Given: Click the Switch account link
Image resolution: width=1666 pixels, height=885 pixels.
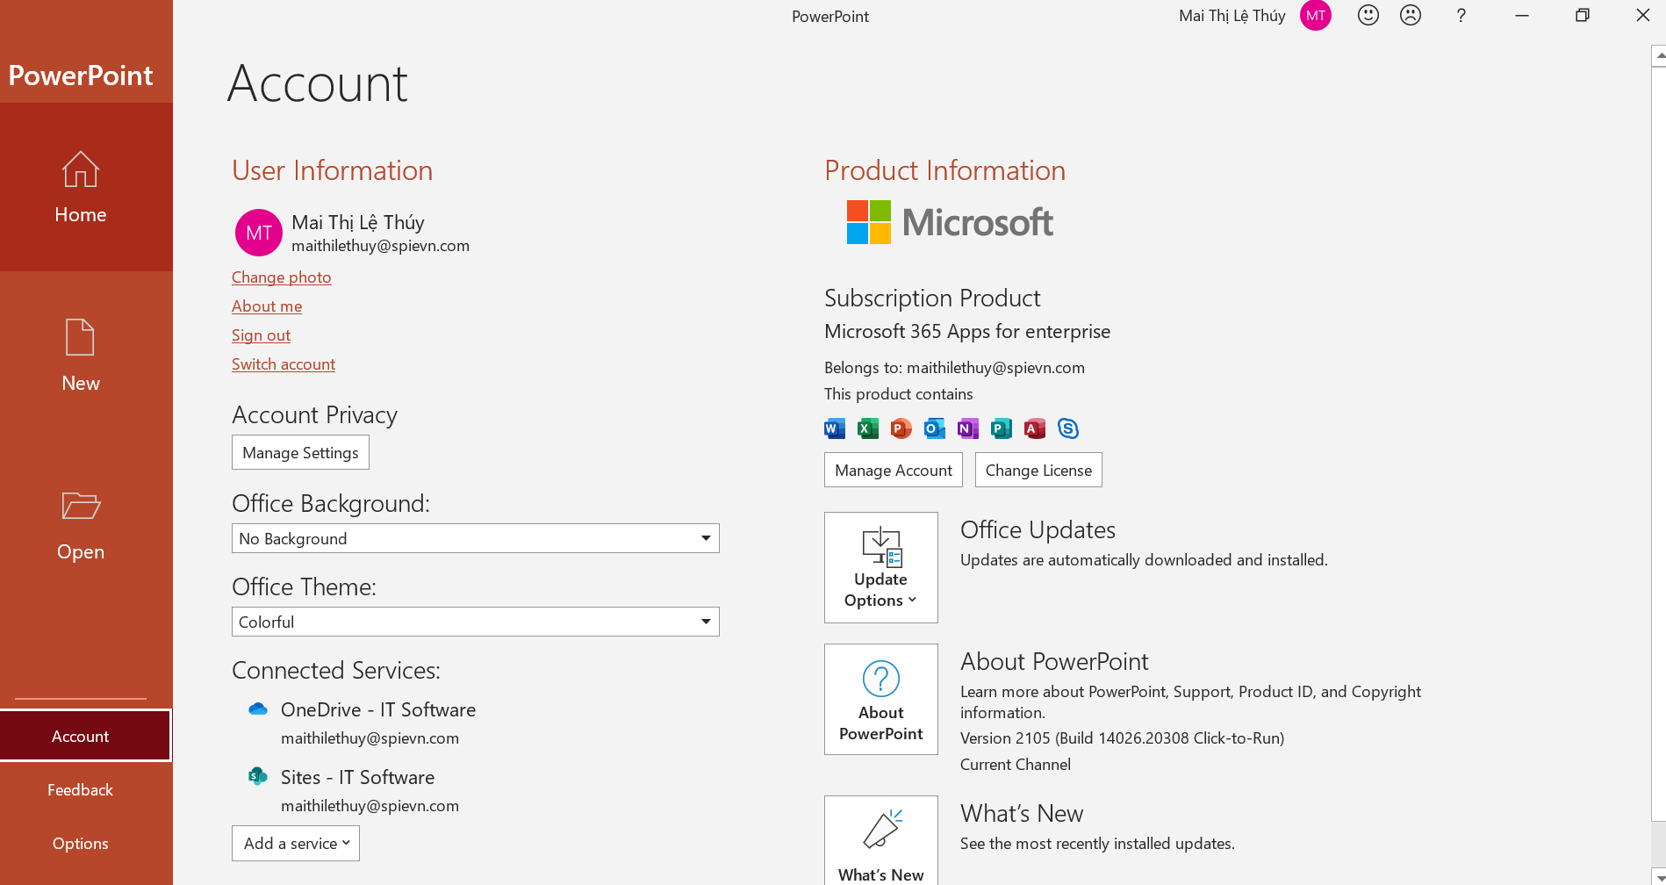Looking at the screenshot, I should [x=284, y=364].
